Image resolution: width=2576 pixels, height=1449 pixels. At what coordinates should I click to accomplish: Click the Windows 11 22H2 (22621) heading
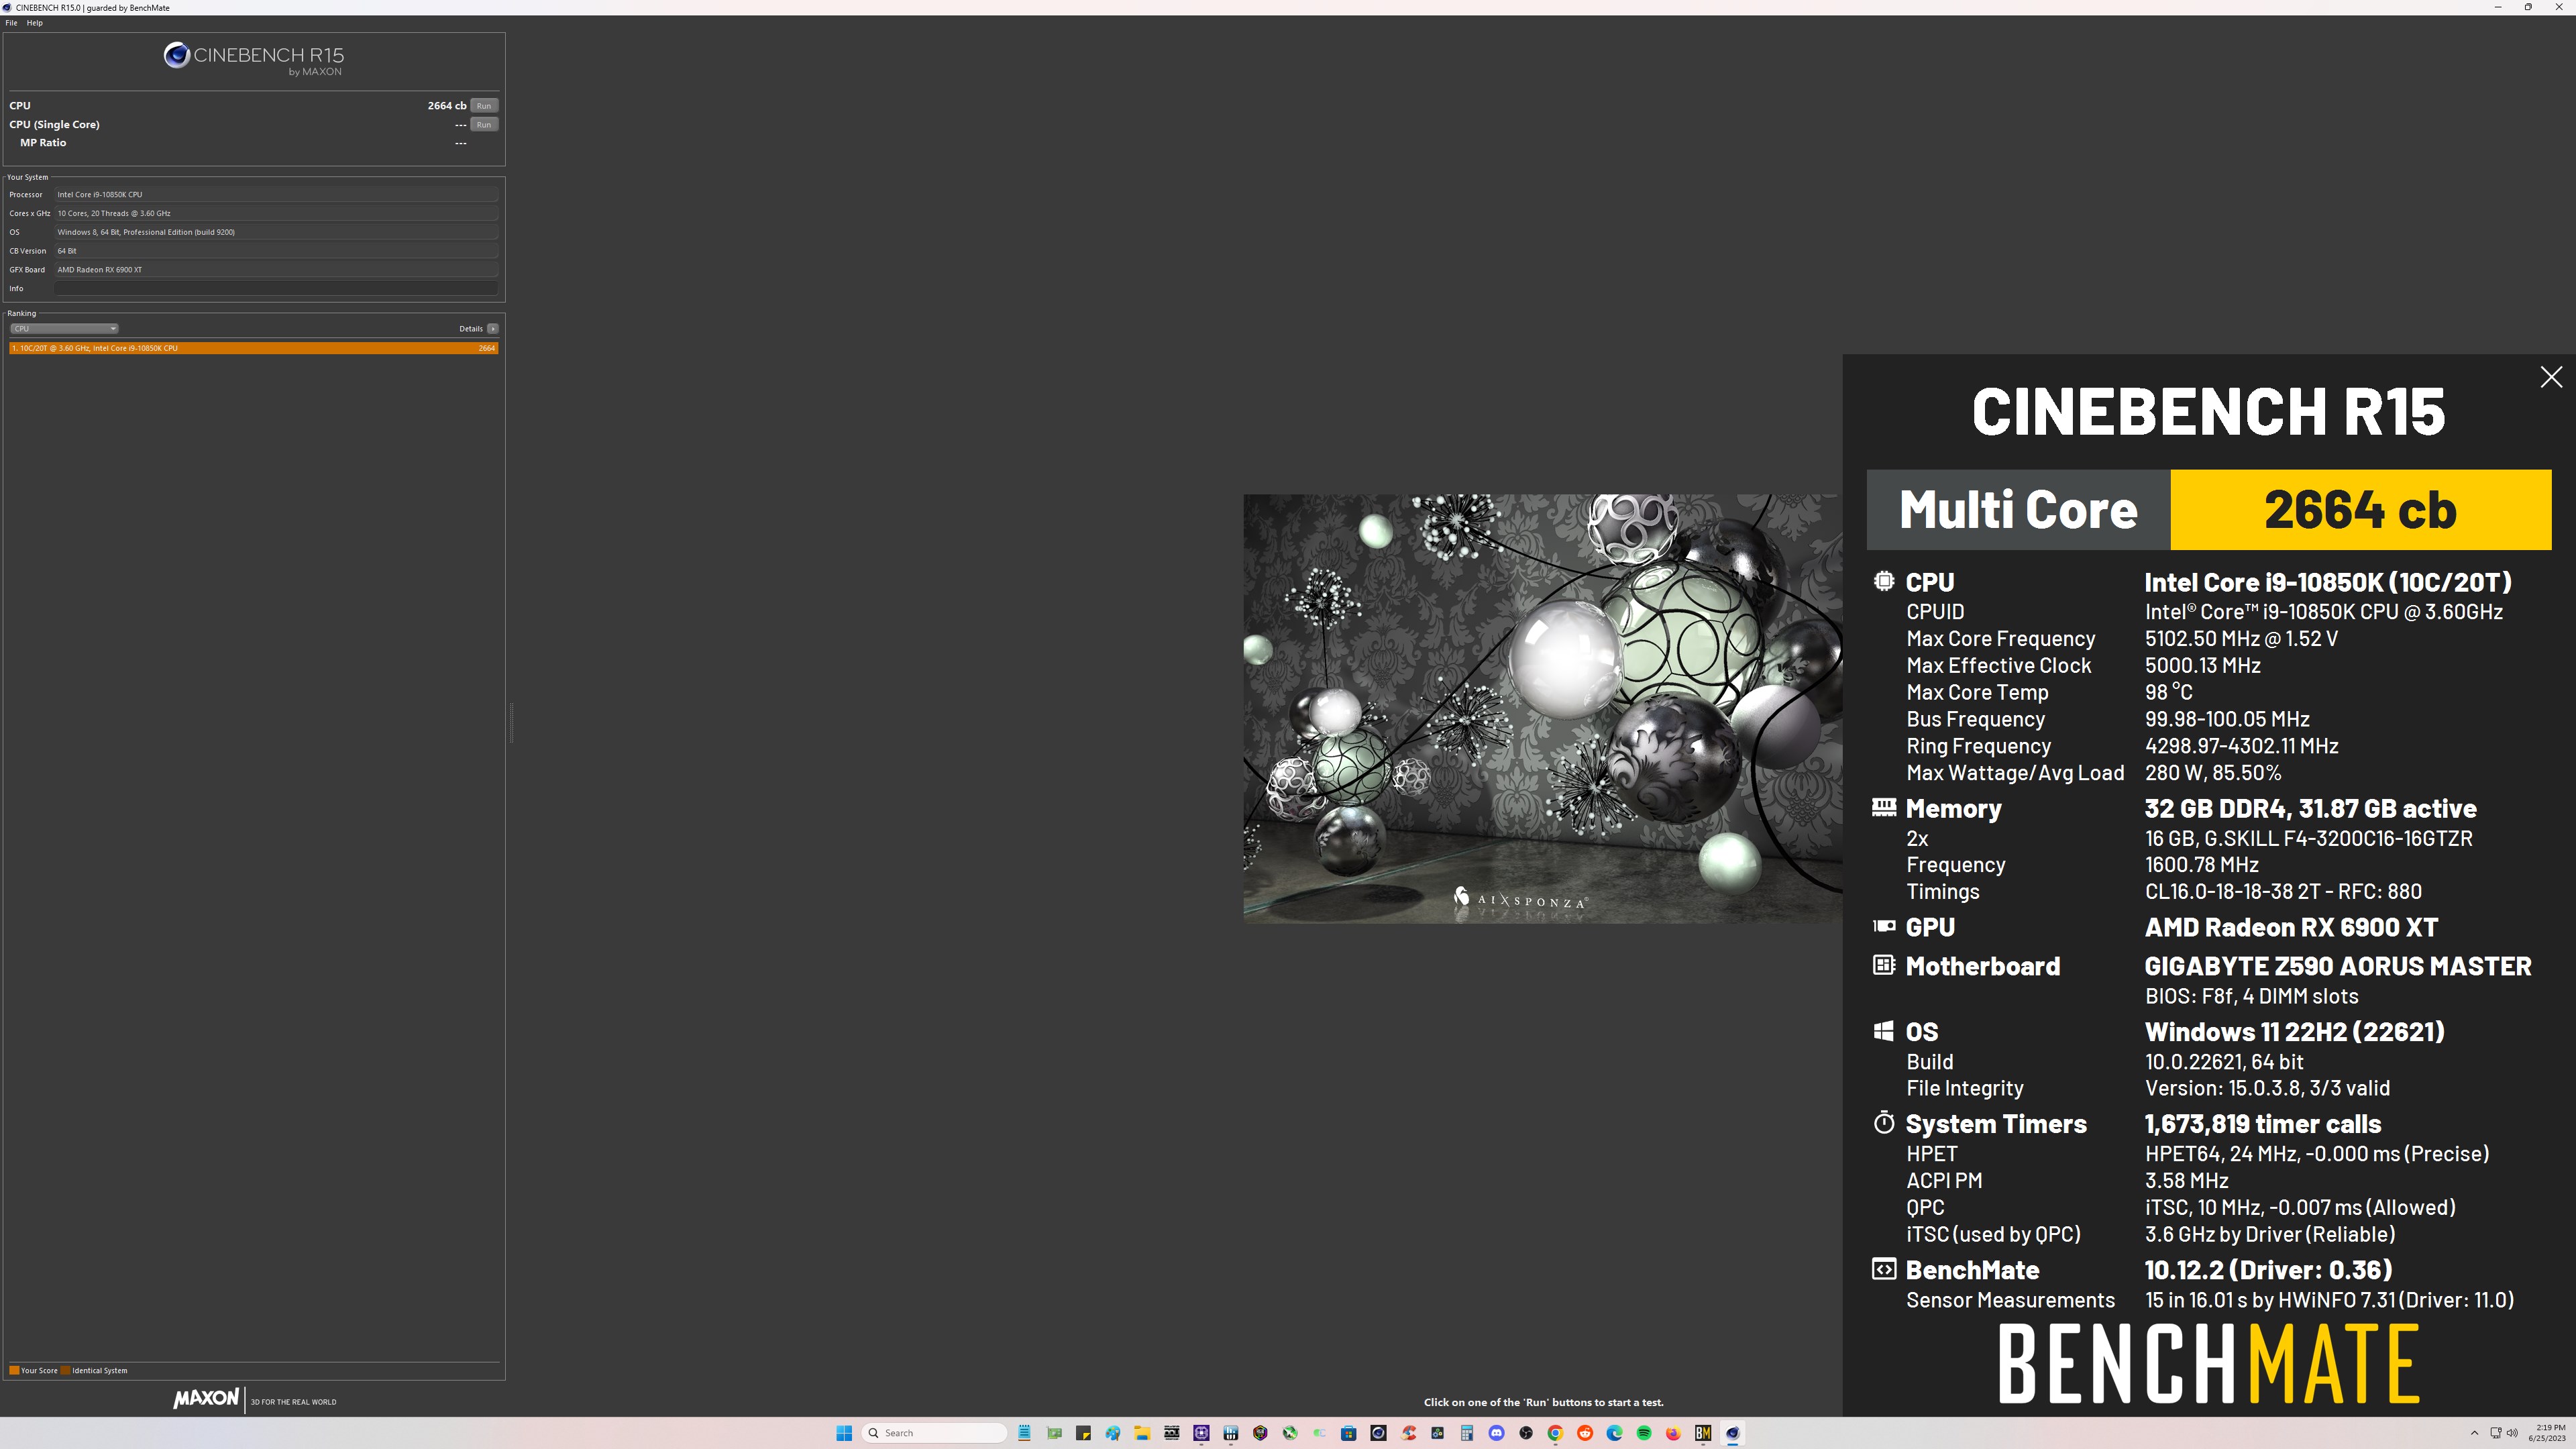tap(2295, 1032)
